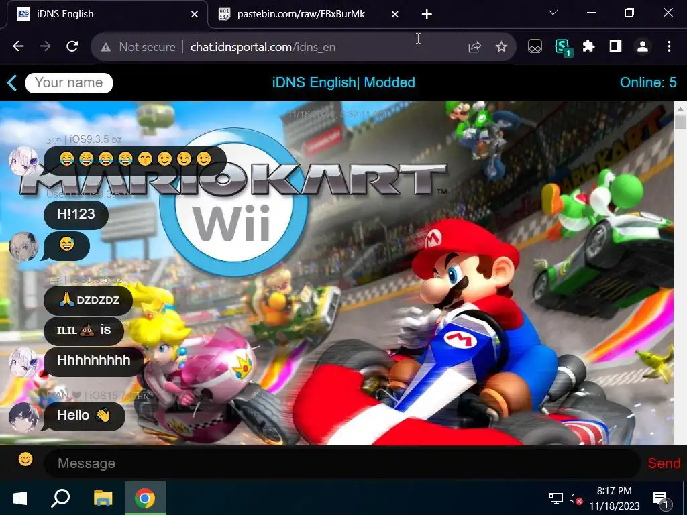Open the Chrome profile icon
The height and width of the screenshot is (515, 687).
[643, 46]
